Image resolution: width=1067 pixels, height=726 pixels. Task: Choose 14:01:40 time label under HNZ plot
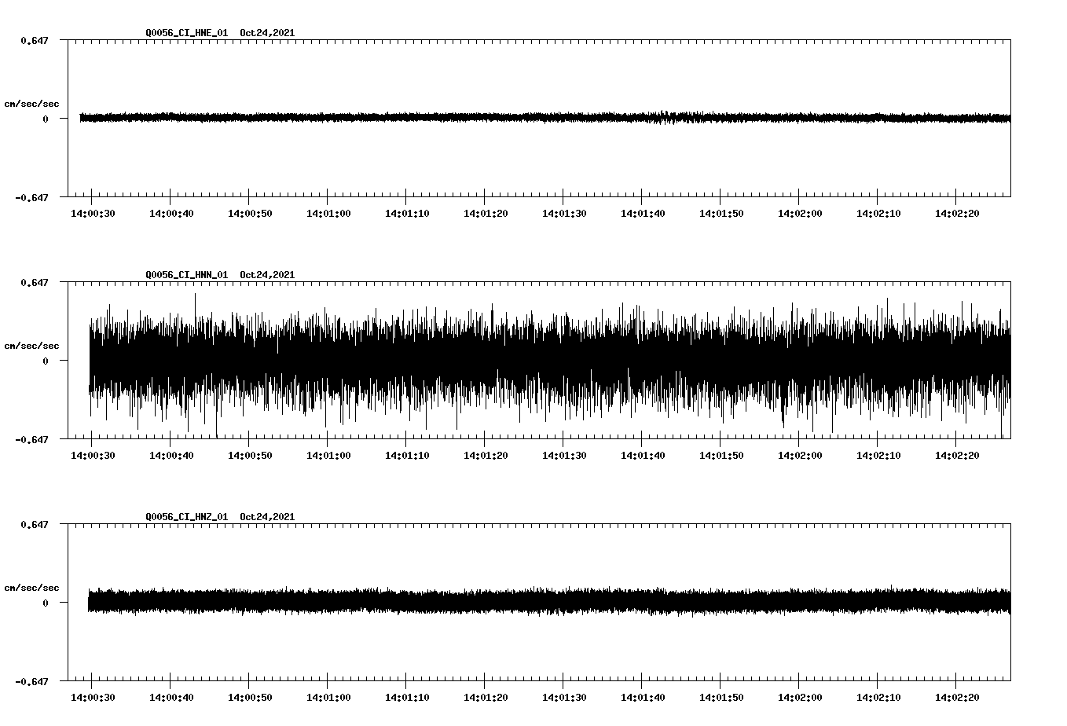[643, 698]
